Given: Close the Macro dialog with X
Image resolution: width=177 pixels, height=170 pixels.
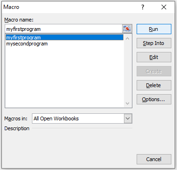Looking at the screenshot, I should [x=164, y=7].
